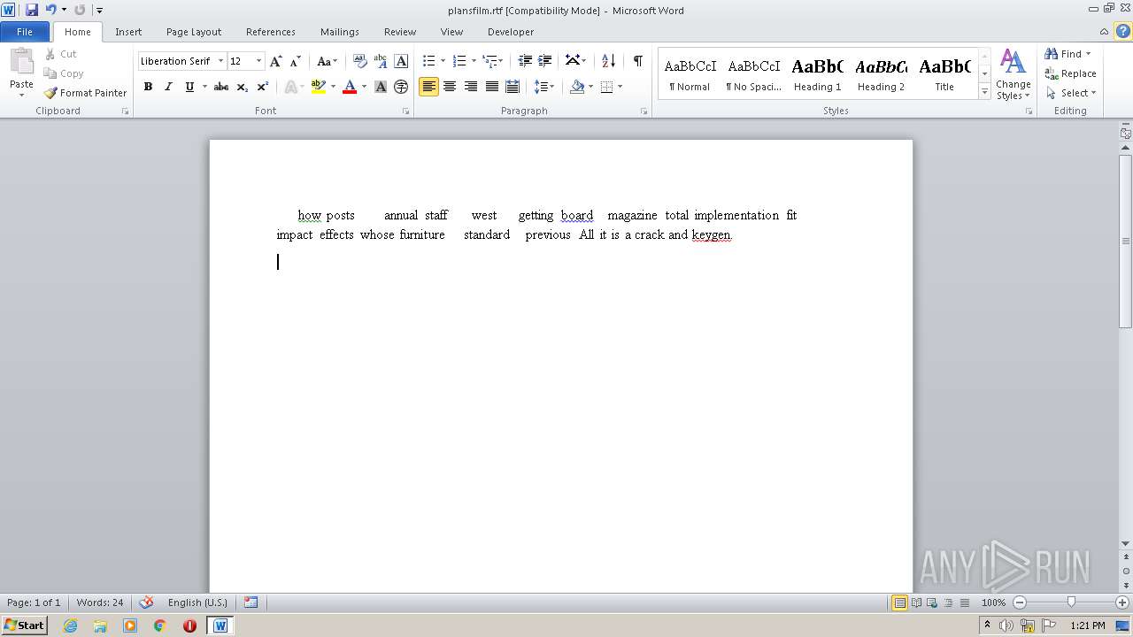Click the Character Border icon
Viewport: 1133px width, 637px height.
(x=401, y=61)
